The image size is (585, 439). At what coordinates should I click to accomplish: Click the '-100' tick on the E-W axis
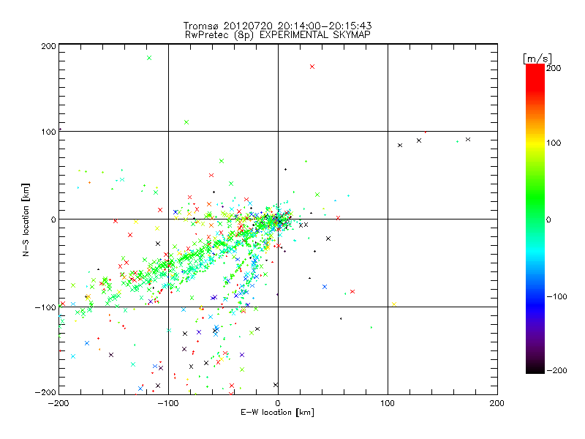click(168, 403)
